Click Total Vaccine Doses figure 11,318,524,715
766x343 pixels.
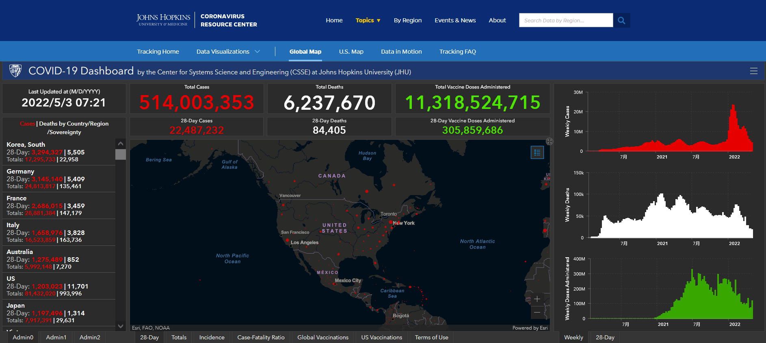point(473,102)
